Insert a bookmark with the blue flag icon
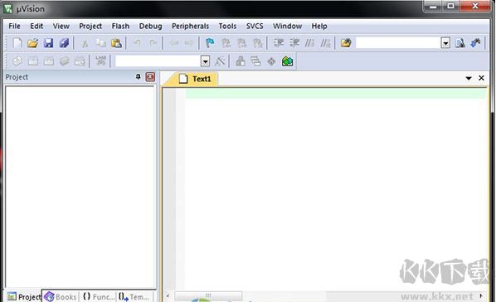 tap(210, 43)
